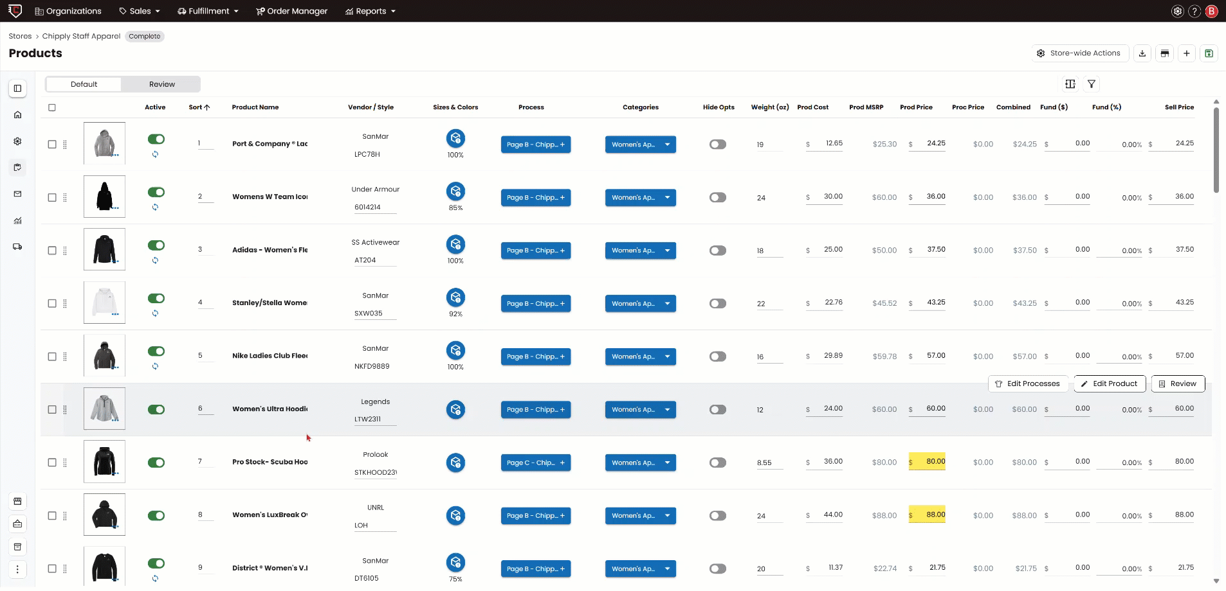The width and height of the screenshot is (1226, 591).
Task: Click the storefront icon at sidebar bottom
Action: point(17,501)
